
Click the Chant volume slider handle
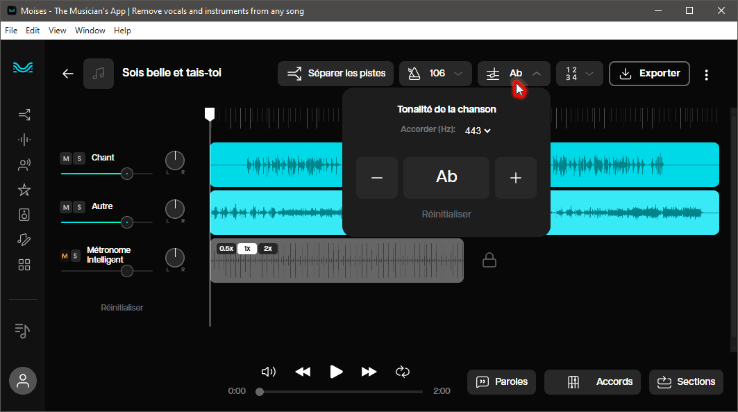[126, 174]
